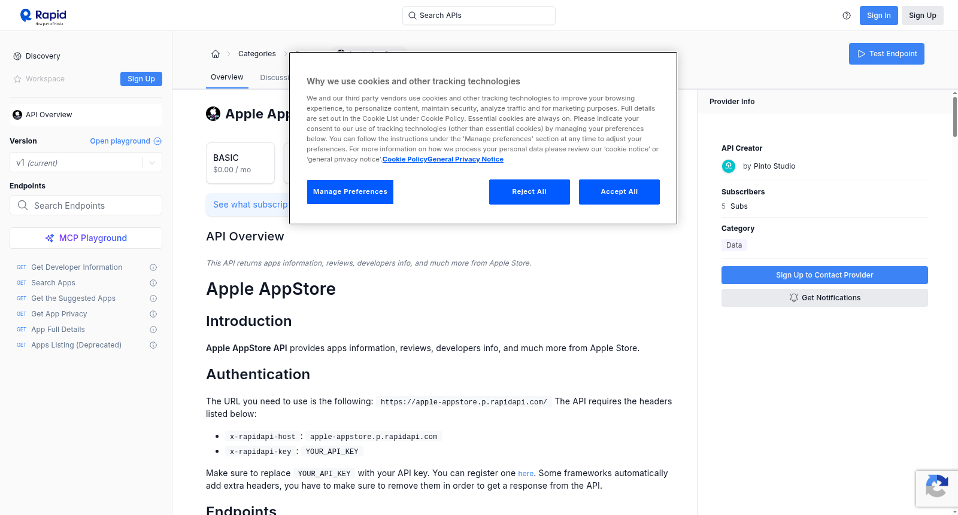Viewport: 958px width, 515px height.
Task: Click the bell icon on Get Notifications
Action: pyautogui.click(x=794, y=298)
